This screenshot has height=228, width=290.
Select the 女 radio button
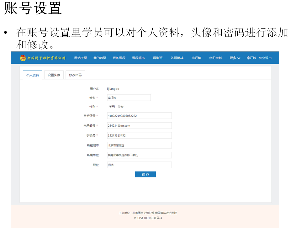pyautogui.click(x=119, y=106)
